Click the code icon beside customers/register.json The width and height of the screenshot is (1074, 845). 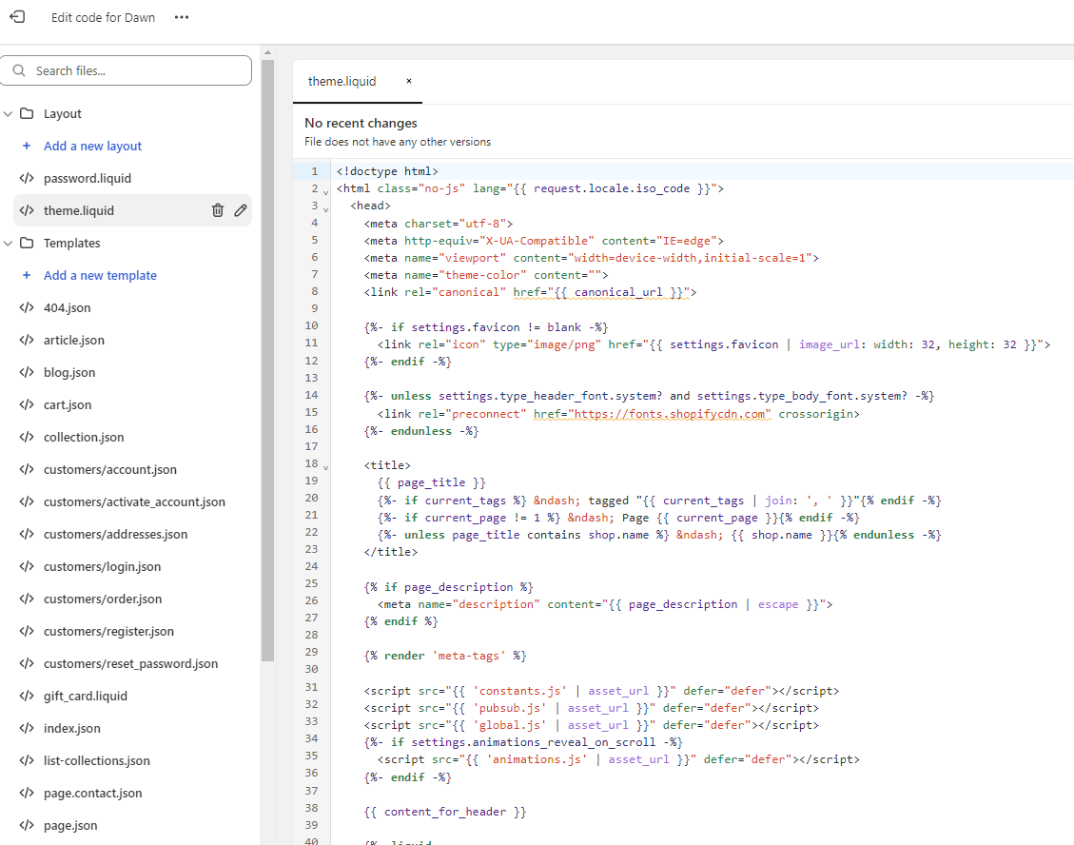coord(27,631)
